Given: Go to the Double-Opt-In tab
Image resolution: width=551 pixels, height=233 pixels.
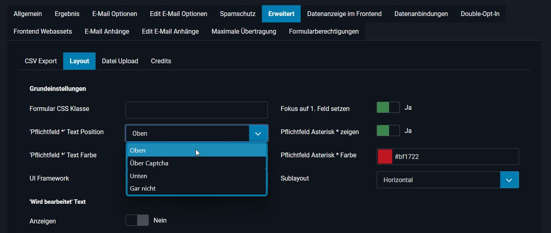Looking at the screenshot, I should pyautogui.click(x=480, y=14).
